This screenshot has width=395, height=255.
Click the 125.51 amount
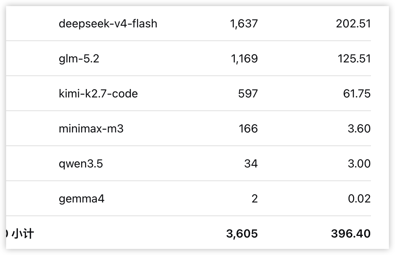point(354,59)
